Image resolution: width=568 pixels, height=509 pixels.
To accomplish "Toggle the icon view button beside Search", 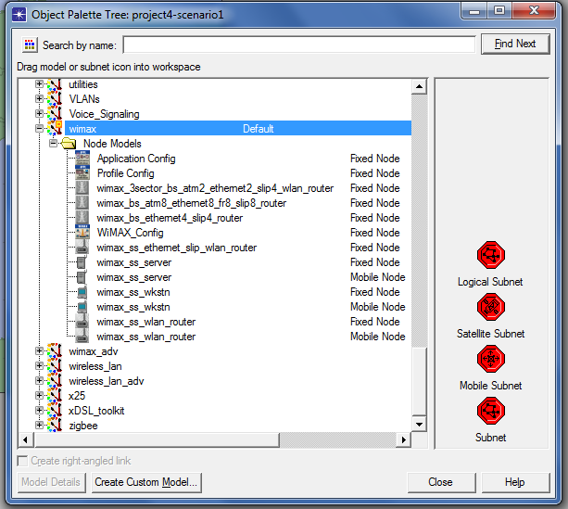I will coord(30,45).
